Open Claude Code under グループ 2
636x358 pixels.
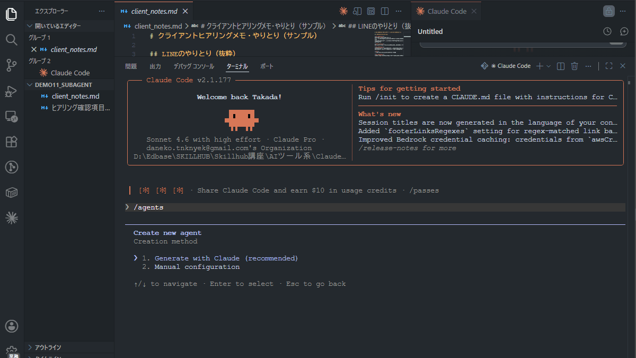pos(69,73)
